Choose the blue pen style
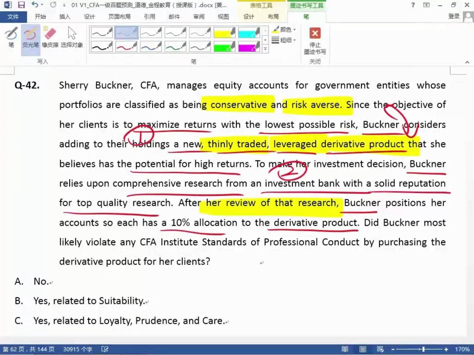 (x=151, y=46)
